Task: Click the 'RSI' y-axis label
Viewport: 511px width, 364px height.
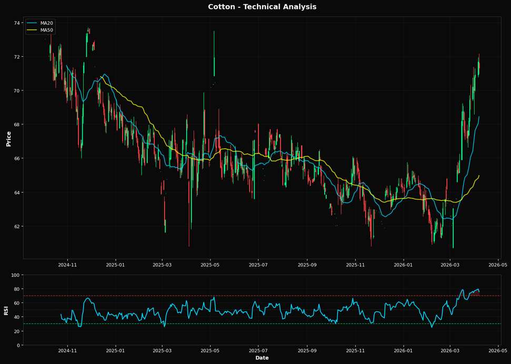Action: [x=6, y=310]
